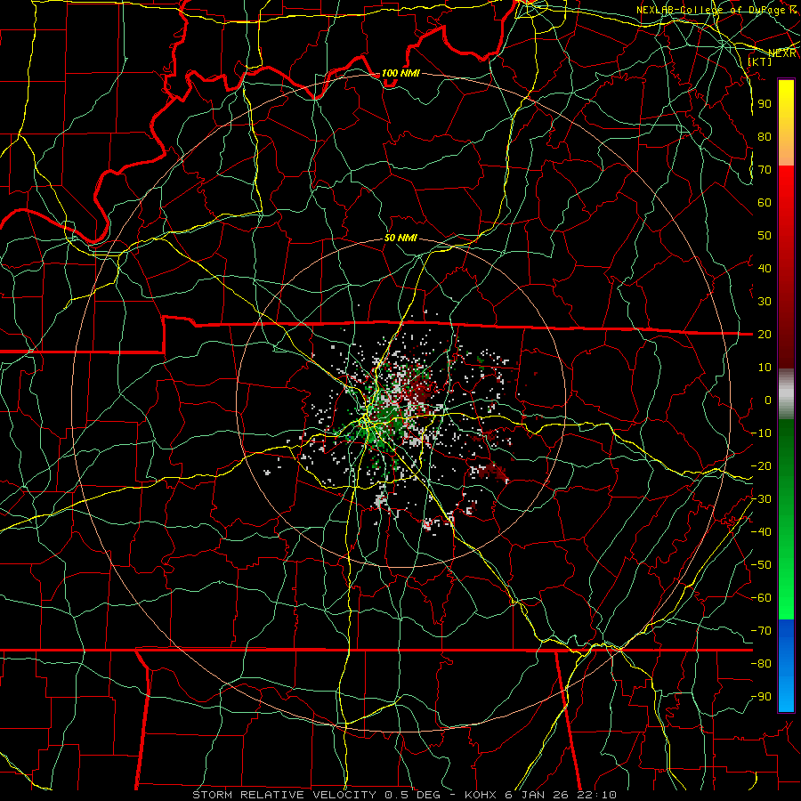This screenshot has height=801, width=801.
Task: Click the blue bottom segment of the color bar
Action: pos(786,665)
